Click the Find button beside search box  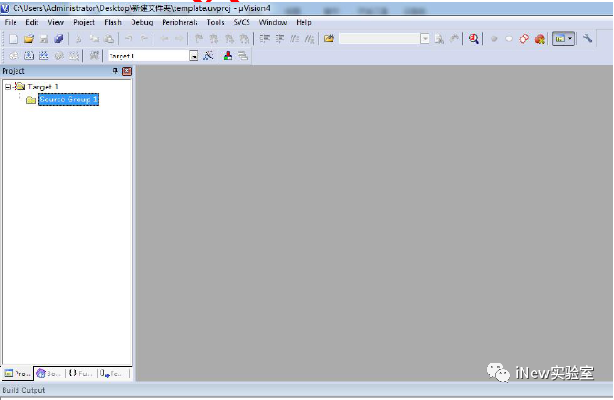coord(439,38)
